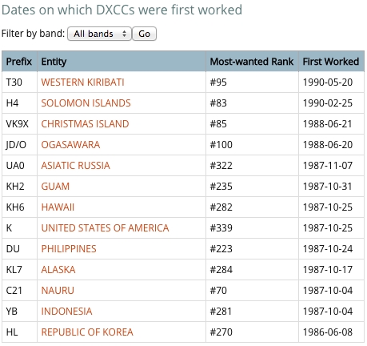Open the UNITED STATES OF AMERICA link
Screen dimensions: 367x346
105,228
